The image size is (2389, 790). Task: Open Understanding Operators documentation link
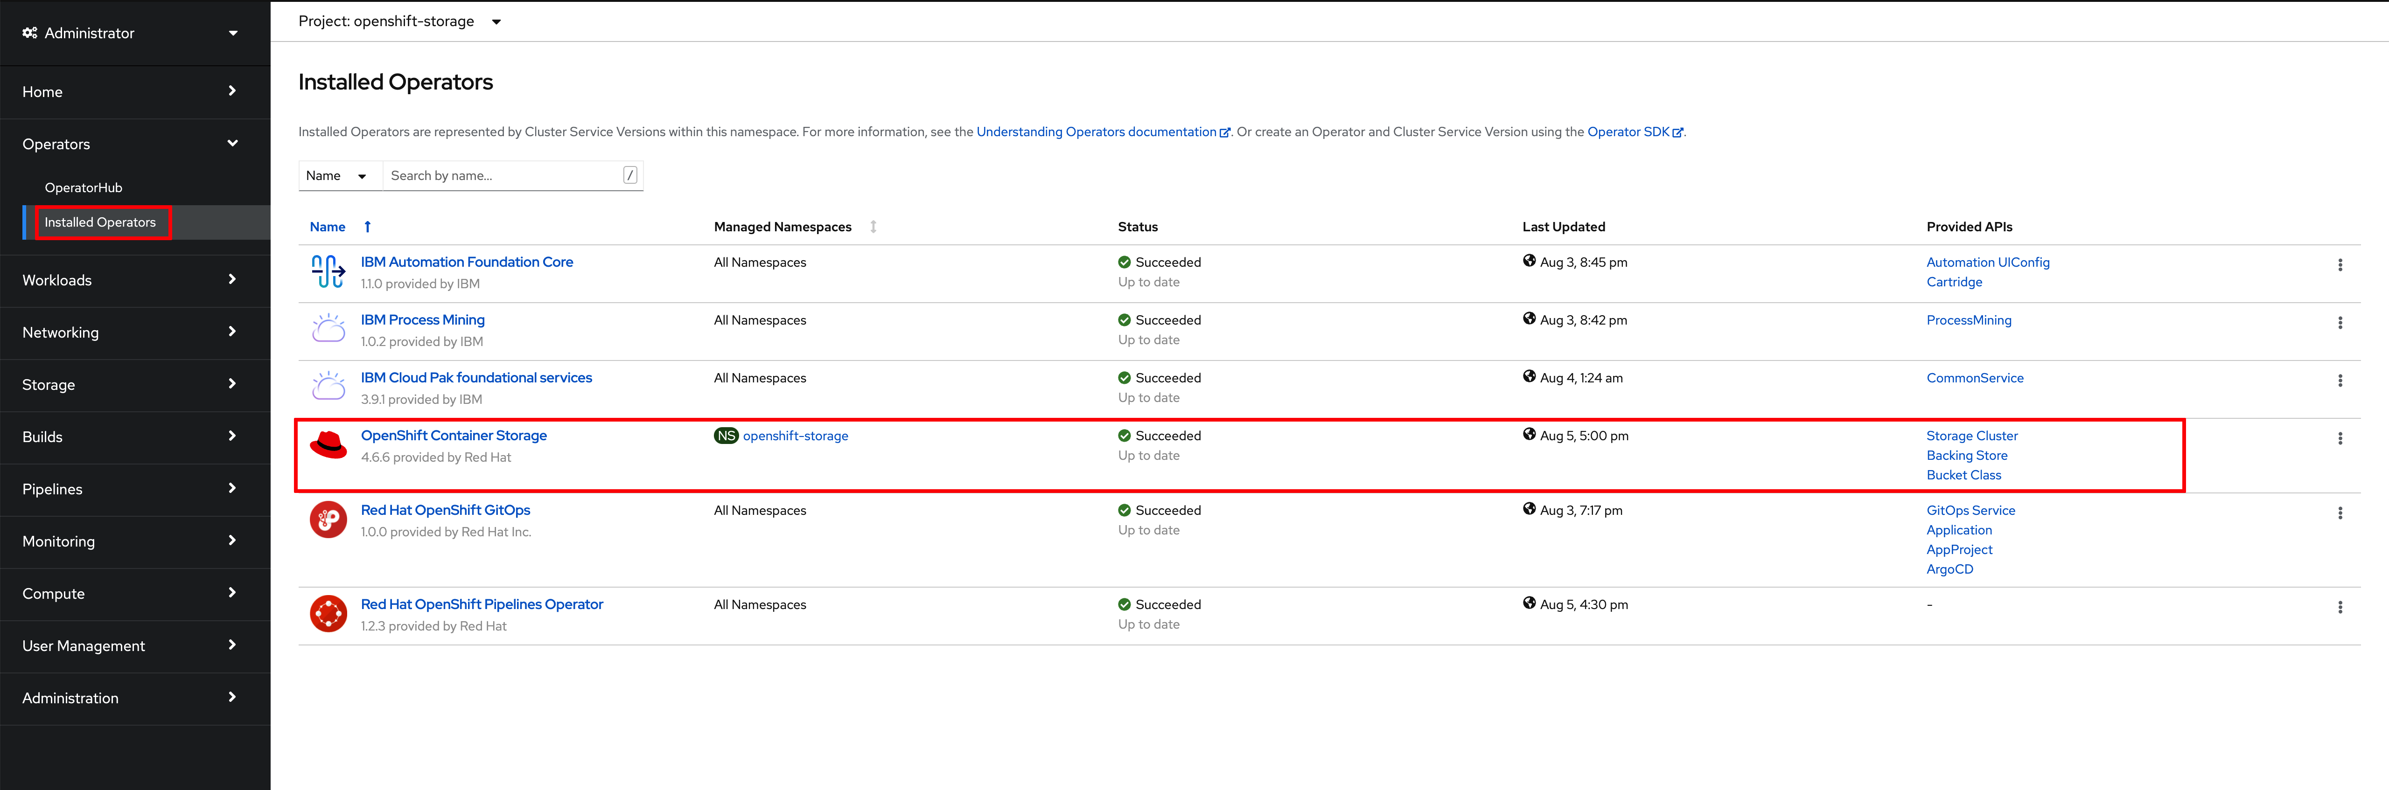tap(1096, 132)
